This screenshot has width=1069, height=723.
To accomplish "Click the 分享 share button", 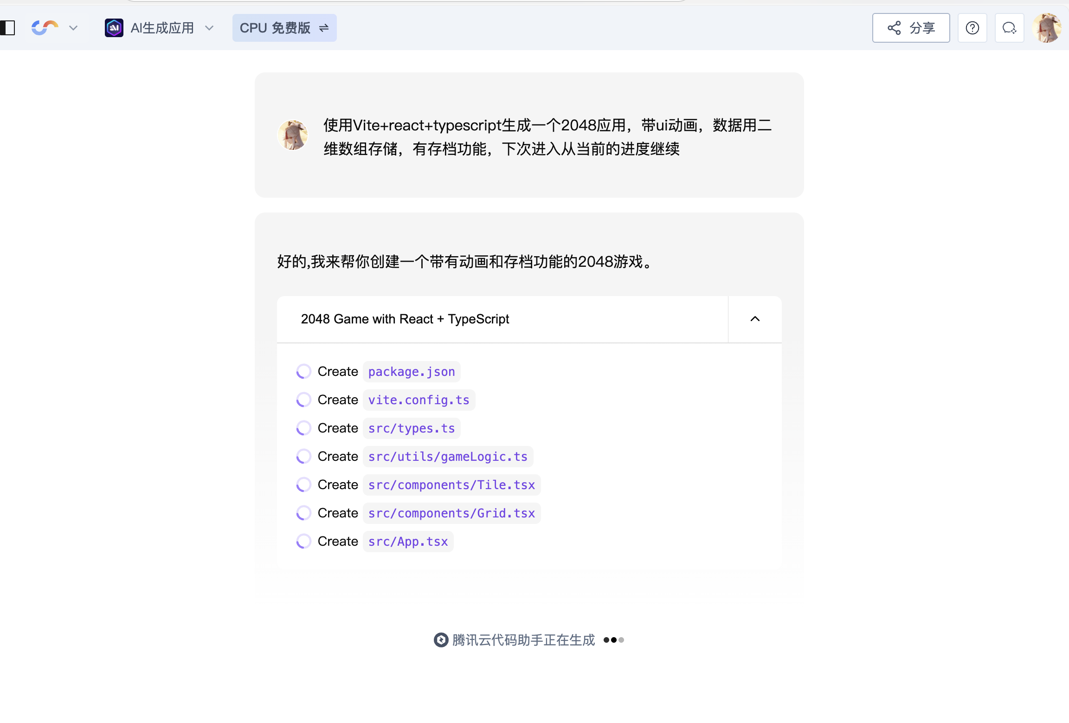I will click(911, 28).
